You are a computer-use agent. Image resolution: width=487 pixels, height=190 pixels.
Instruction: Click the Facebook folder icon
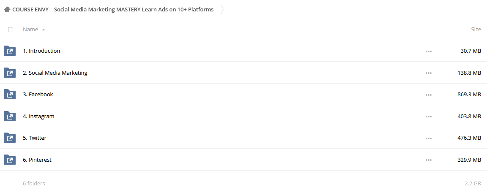pos(10,95)
